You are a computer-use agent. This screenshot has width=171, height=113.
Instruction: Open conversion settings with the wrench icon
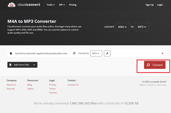tap(107, 53)
